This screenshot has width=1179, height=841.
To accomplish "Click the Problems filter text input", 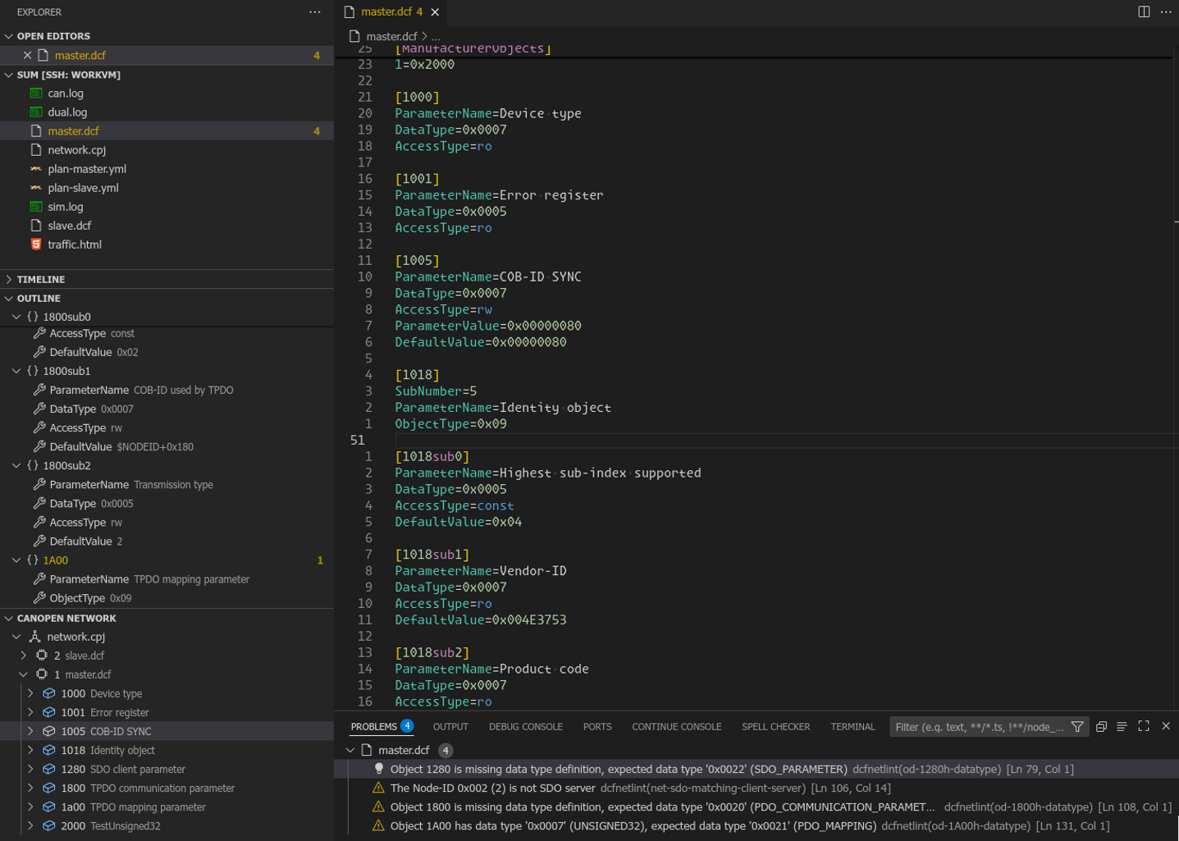I will [x=978, y=727].
